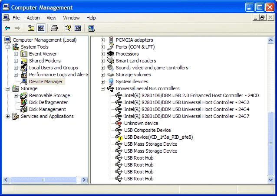Click the Event Viewer icon in tree
Image resolution: width=277 pixels, height=196 pixels.
click(x=24, y=54)
